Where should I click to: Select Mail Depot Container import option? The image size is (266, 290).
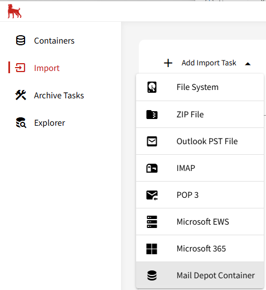pos(200,275)
